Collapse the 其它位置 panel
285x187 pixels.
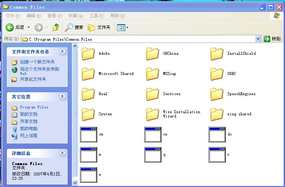[x=62, y=97]
